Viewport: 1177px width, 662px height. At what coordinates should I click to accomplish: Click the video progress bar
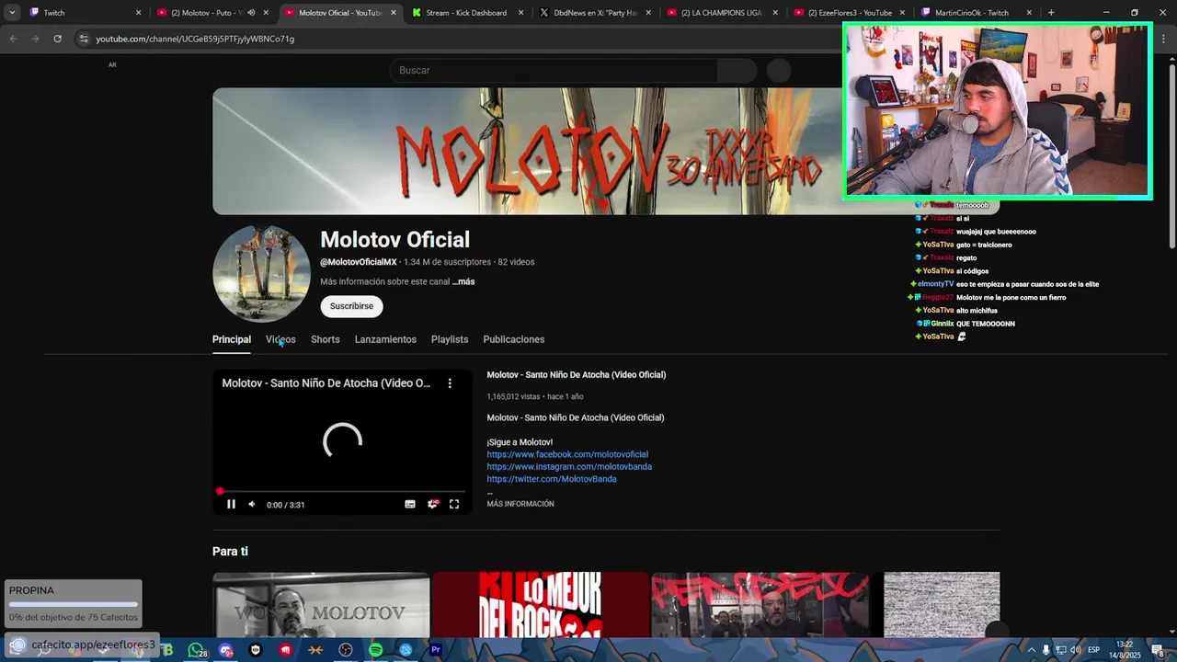[x=342, y=491]
